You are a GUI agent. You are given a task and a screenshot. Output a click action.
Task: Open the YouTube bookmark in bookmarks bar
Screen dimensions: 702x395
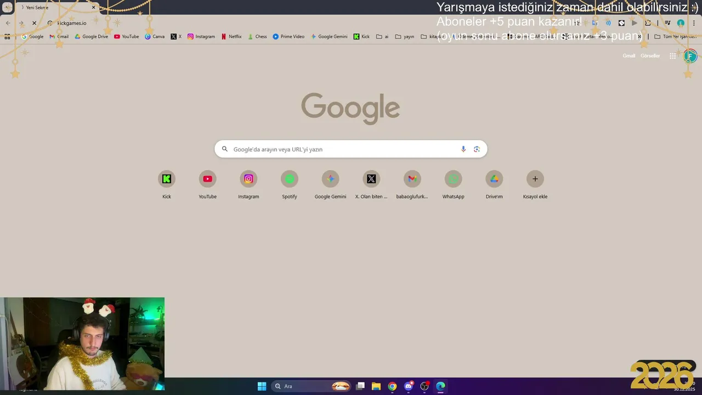pyautogui.click(x=126, y=37)
